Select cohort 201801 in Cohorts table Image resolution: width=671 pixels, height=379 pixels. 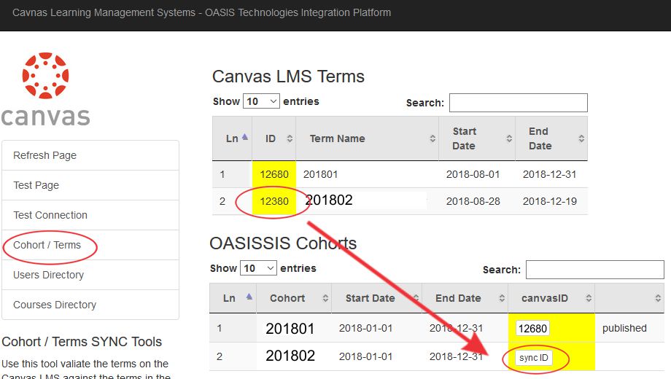(x=290, y=329)
